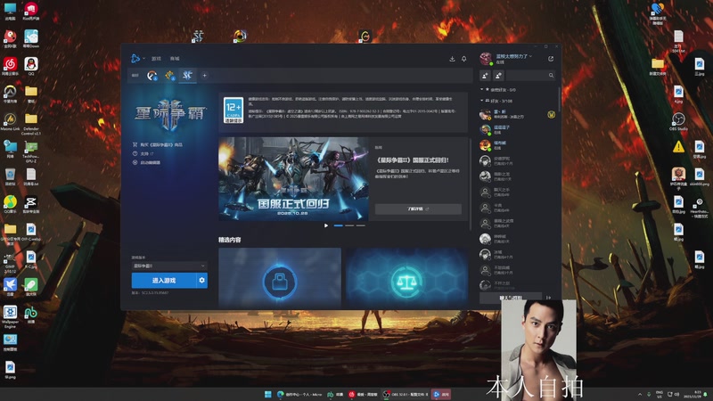Click the blue 进入游戏 play button
Viewport: 713px width, 401px height.
164,281
